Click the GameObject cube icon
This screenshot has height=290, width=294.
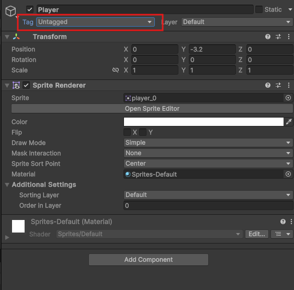(x=10, y=10)
